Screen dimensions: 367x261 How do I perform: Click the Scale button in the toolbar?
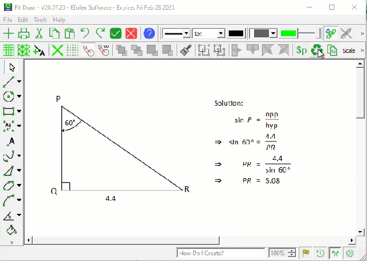pyautogui.click(x=349, y=51)
